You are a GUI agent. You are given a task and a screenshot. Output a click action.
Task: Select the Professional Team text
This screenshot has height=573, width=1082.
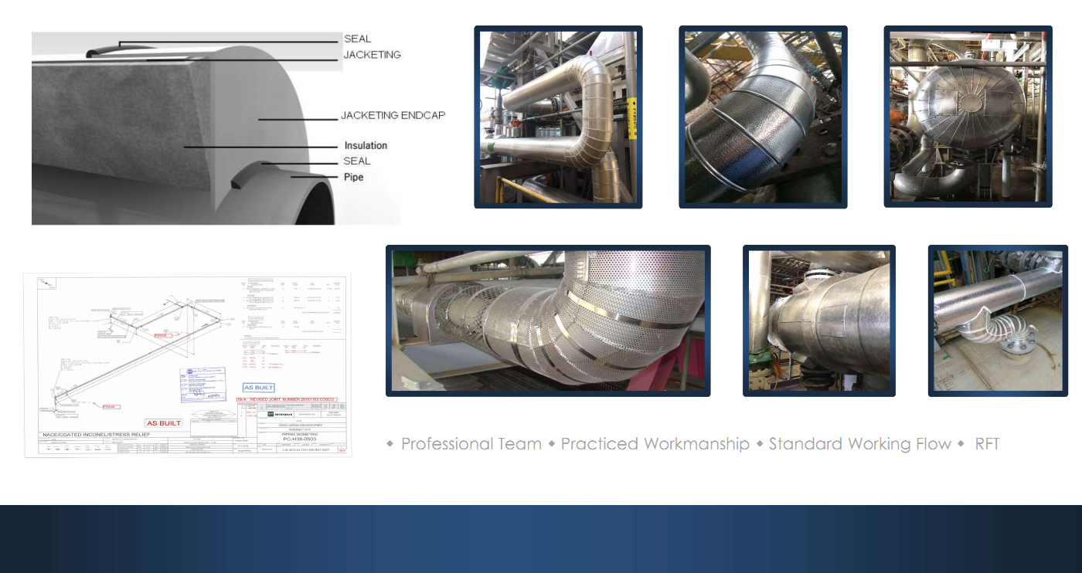(471, 444)
